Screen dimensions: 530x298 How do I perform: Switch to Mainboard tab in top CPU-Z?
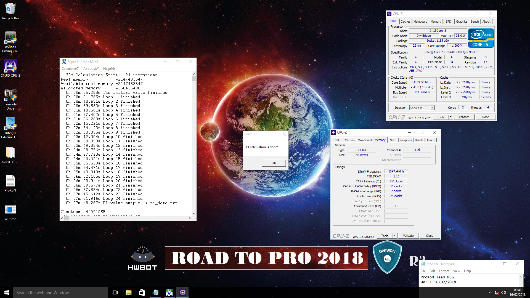point(420,22)
